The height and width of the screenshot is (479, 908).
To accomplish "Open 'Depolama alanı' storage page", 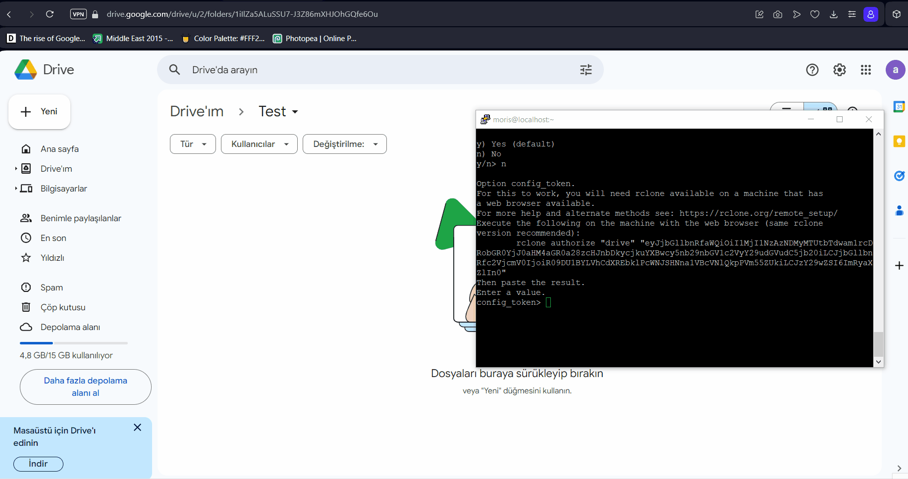I will click(x=70, y=327).
